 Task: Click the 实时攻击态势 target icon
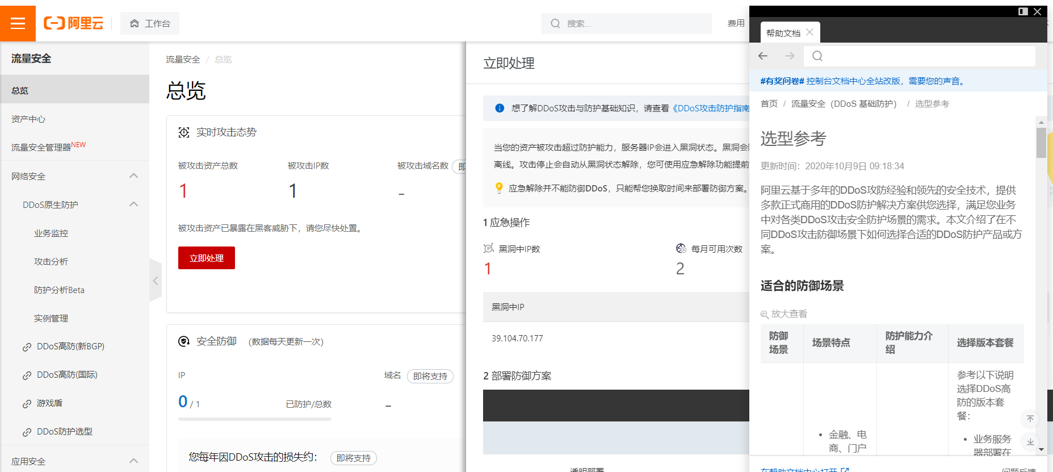[184, 132]
